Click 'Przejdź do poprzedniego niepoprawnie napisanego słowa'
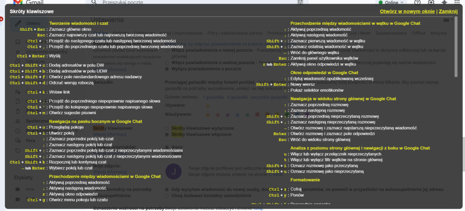This screenshot has width=465, height=211. click(x=105, y=101)
